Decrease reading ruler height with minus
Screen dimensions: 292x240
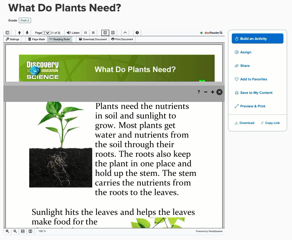206,92
